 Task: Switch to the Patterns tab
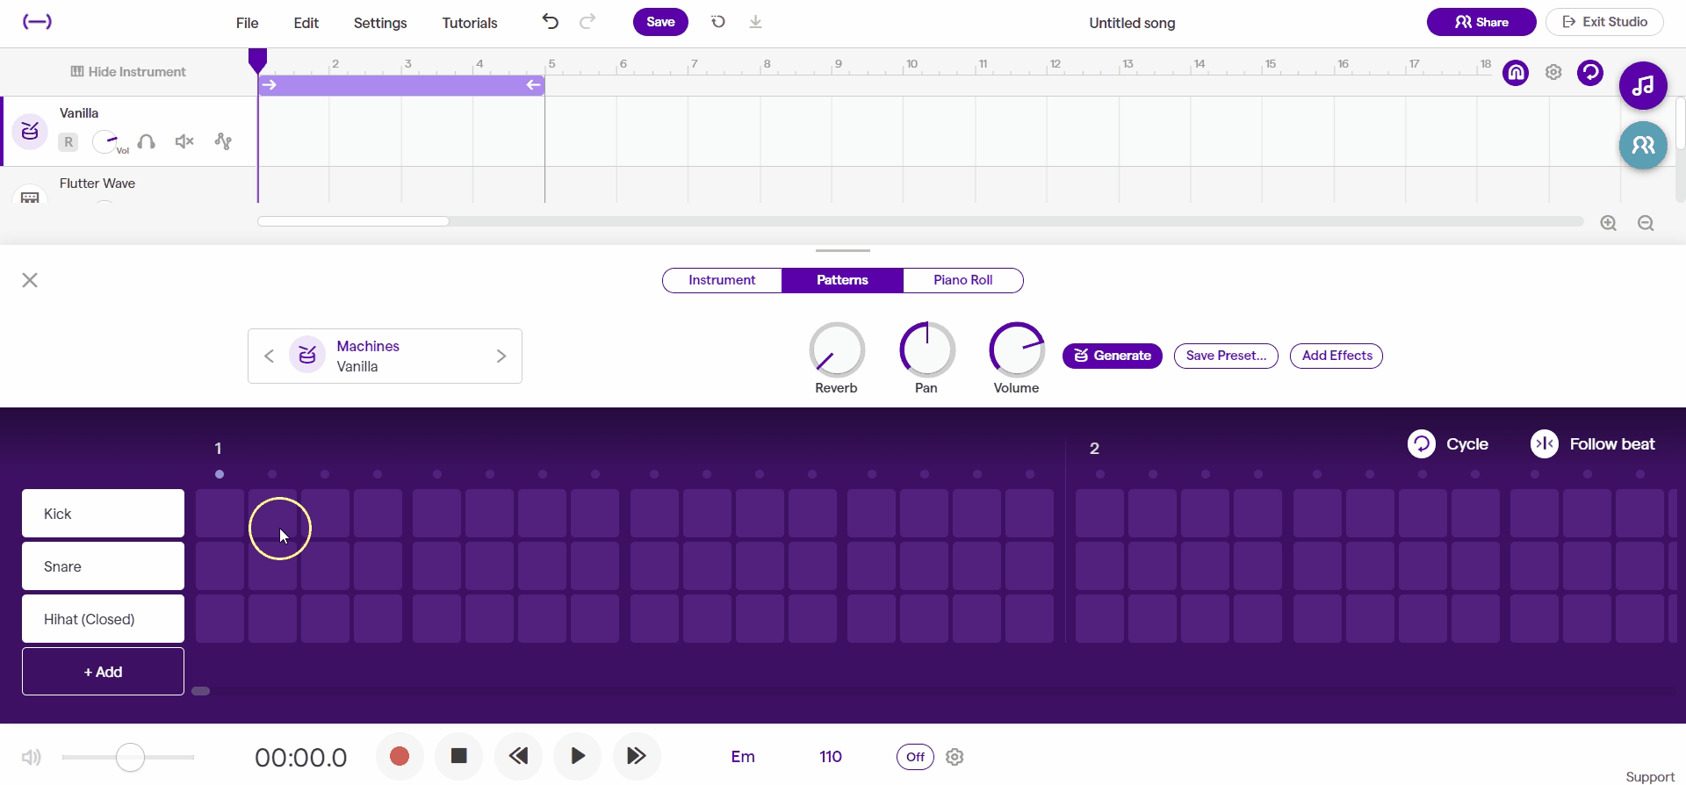pyautogui.click(x=842, y=280)
